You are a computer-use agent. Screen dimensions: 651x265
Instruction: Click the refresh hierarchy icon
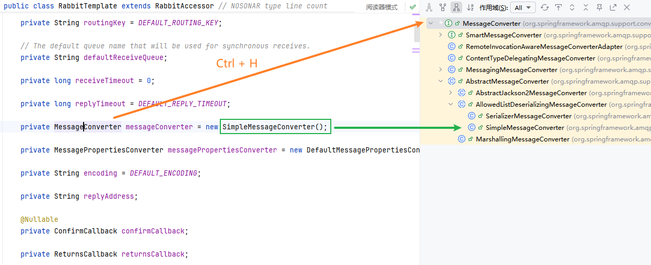(545, 7)
